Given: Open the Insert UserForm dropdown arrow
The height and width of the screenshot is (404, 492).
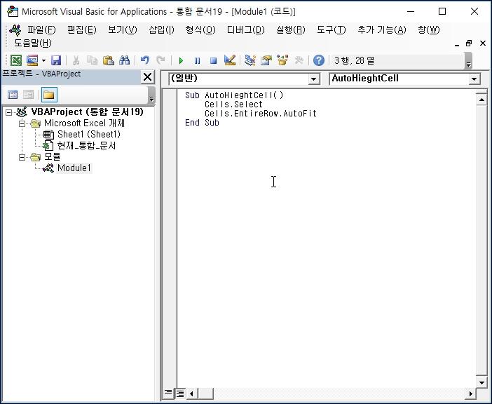Looking at the screenshot, I should point(43,60).
